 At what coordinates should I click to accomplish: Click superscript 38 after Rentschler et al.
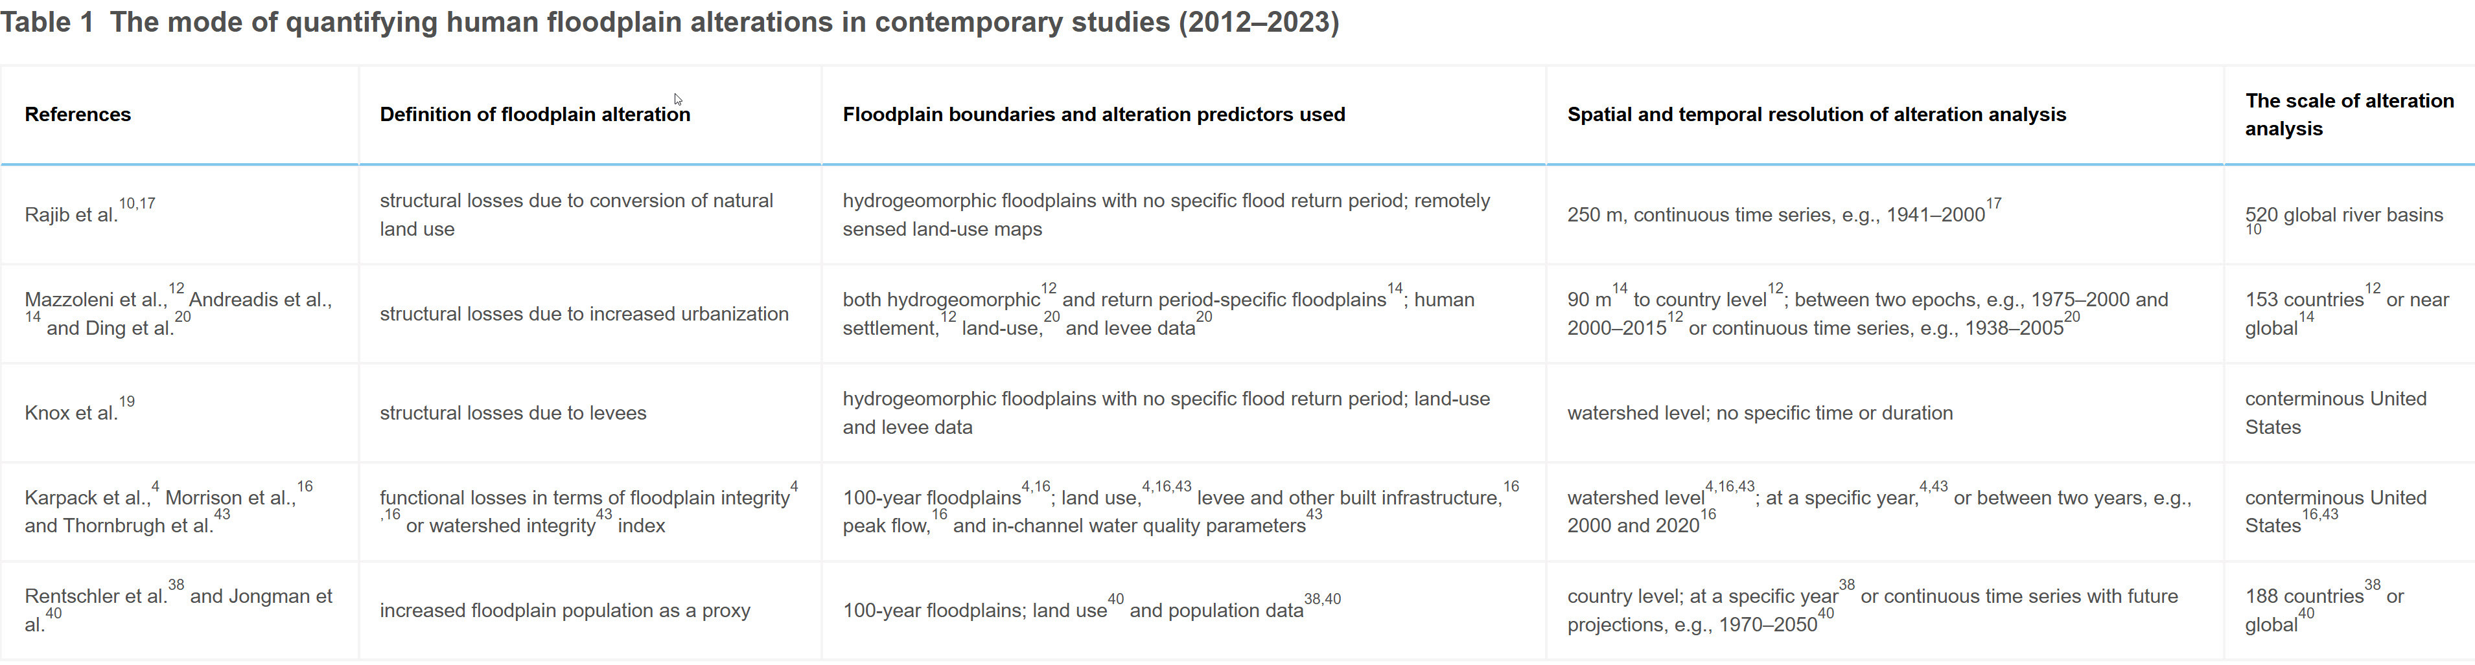click(x=176, y=585)
